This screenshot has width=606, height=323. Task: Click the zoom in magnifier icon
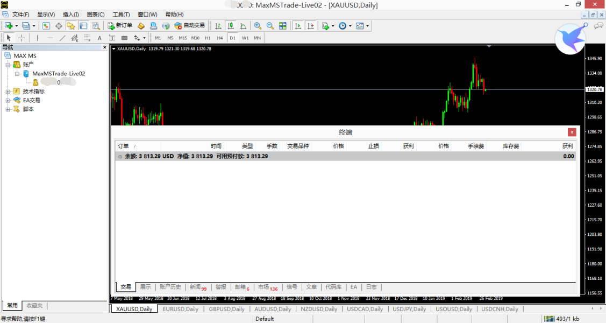258,25
